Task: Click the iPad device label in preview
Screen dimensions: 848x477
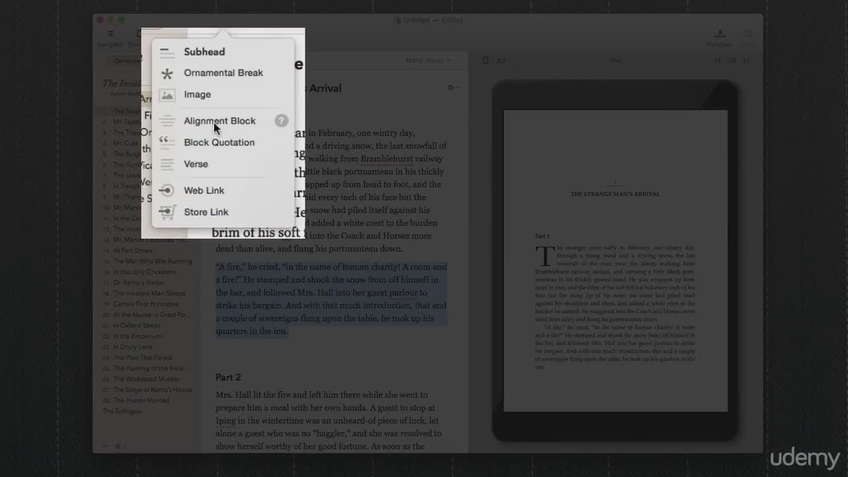Action: coord(615,60)
